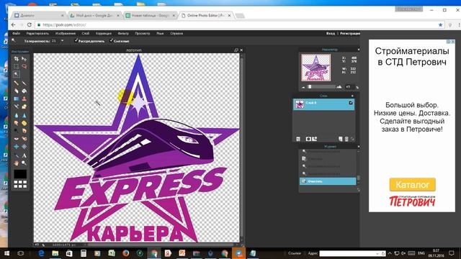Select the Paint Bucket tool

point(24,91)
